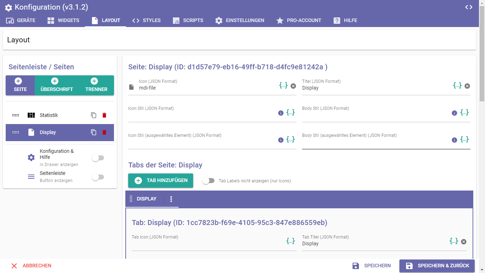This screenshot has width=485, height=273.
Task: Open the Styles tab
Action: click(x=146, y=20)
